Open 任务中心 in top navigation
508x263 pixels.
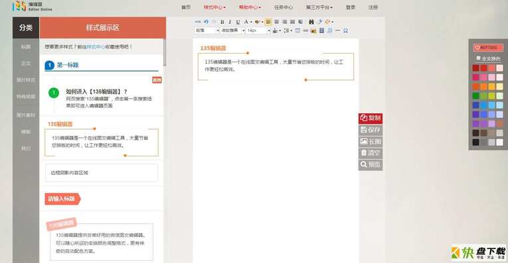coord(283,7)
